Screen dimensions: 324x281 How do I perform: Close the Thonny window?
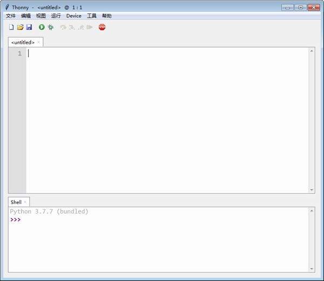(314, 8)
